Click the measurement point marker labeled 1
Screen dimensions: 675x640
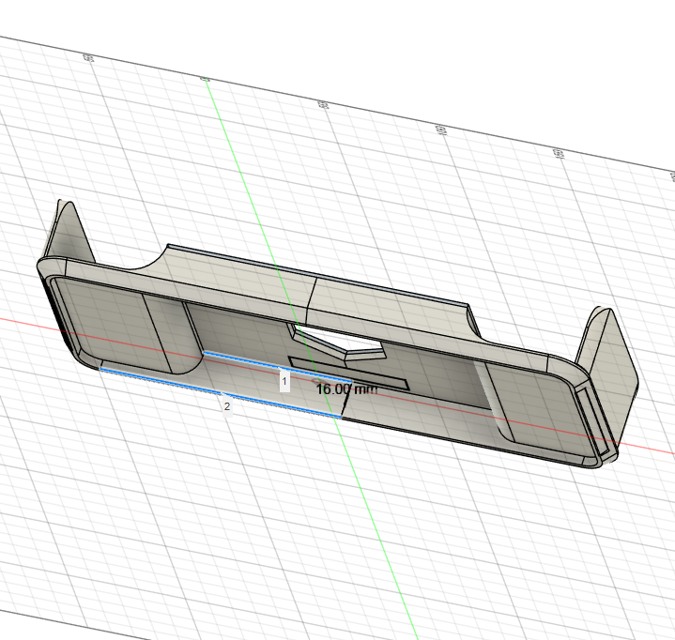[x=284, y=382]
